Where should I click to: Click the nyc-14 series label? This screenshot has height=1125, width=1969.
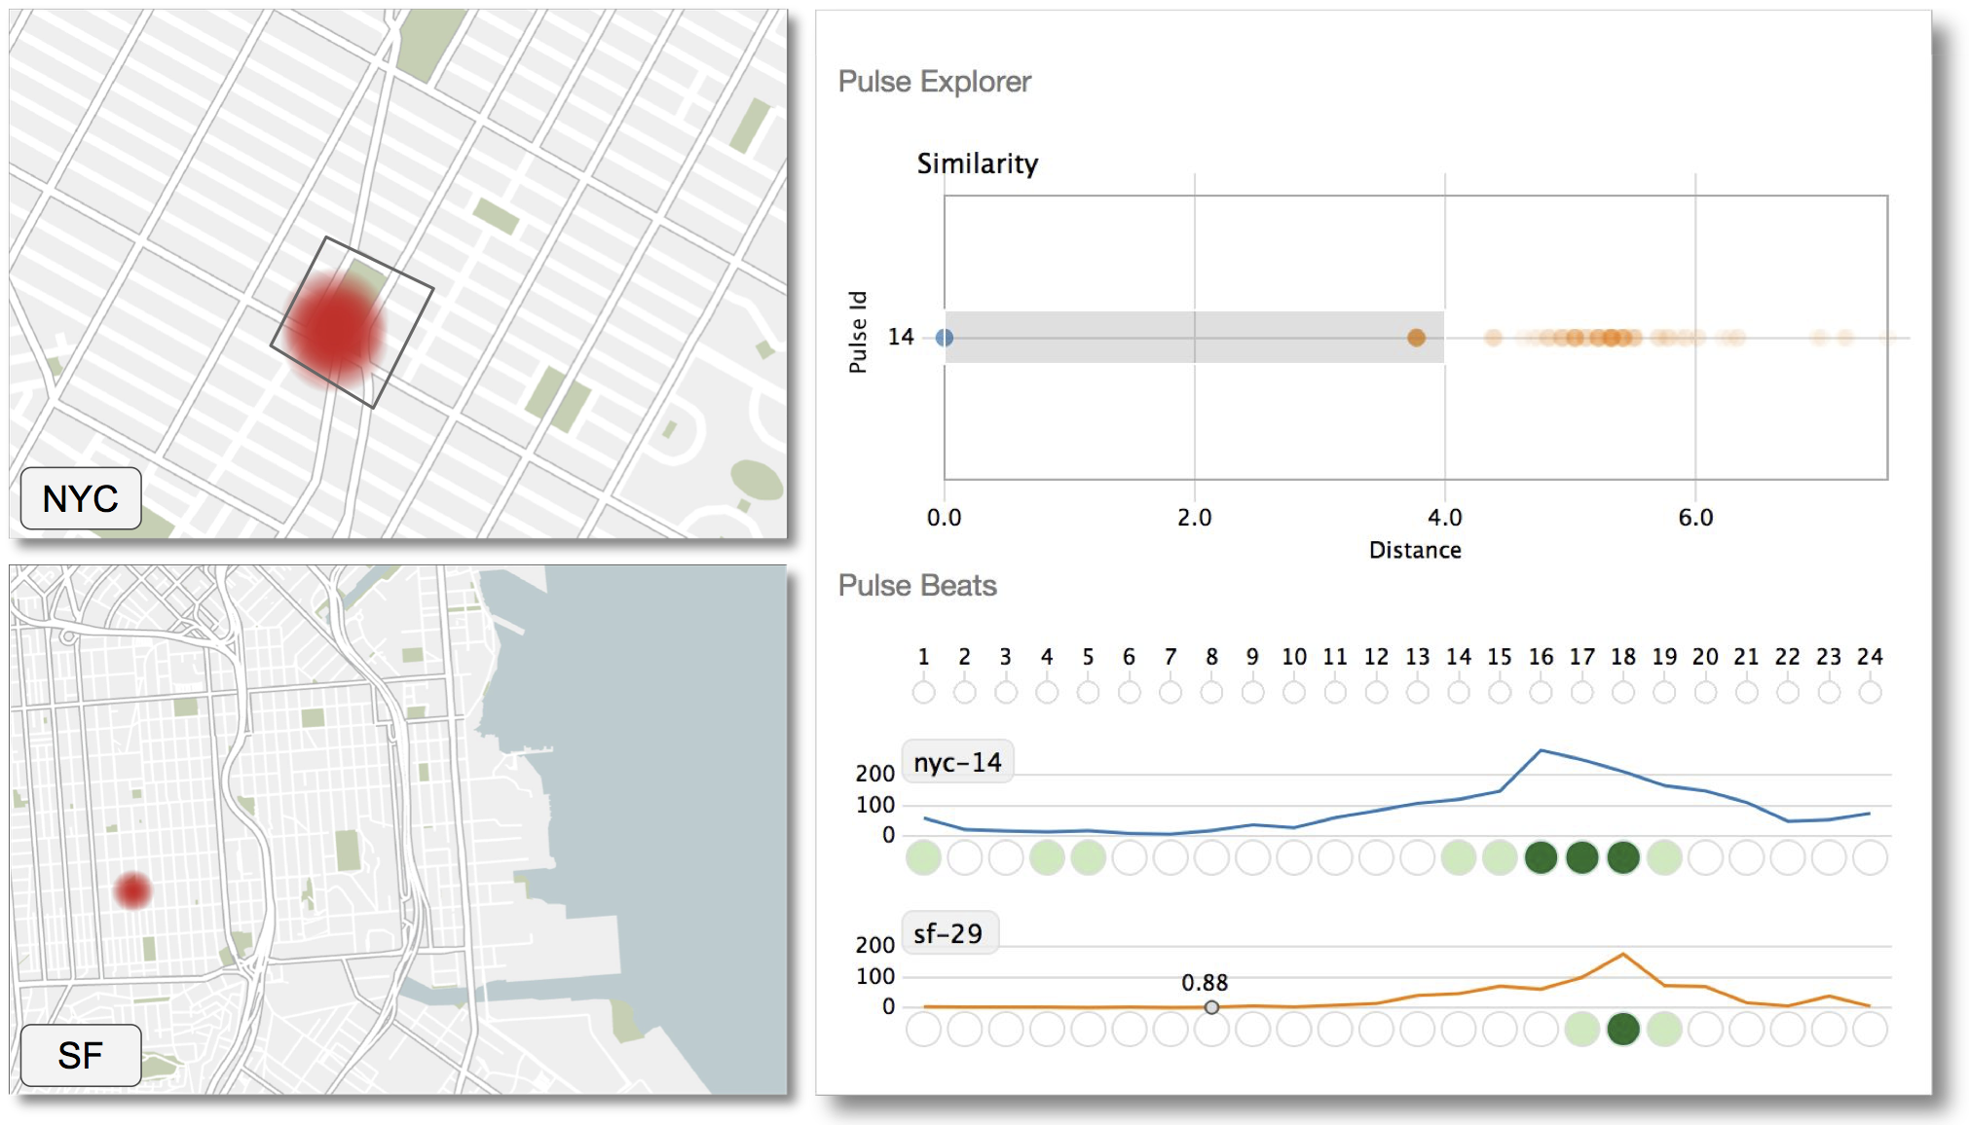pos(957,762)
